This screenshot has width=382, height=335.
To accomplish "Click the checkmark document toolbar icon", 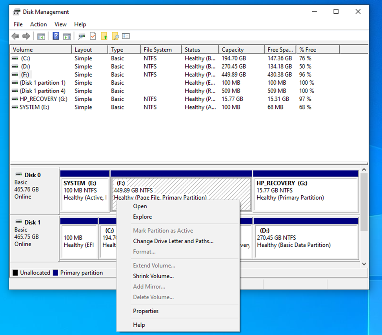I will 93,36.
